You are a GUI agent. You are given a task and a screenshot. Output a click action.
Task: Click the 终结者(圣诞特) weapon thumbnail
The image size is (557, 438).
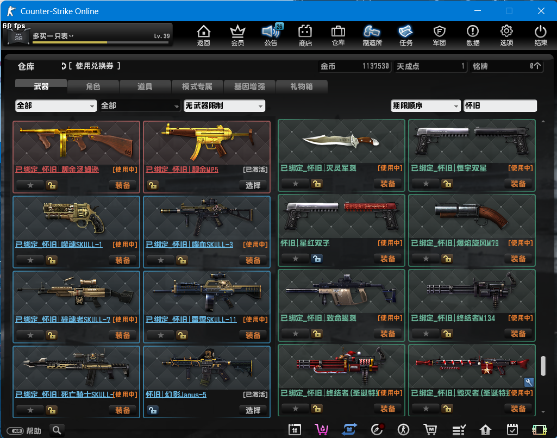[341, 366]
